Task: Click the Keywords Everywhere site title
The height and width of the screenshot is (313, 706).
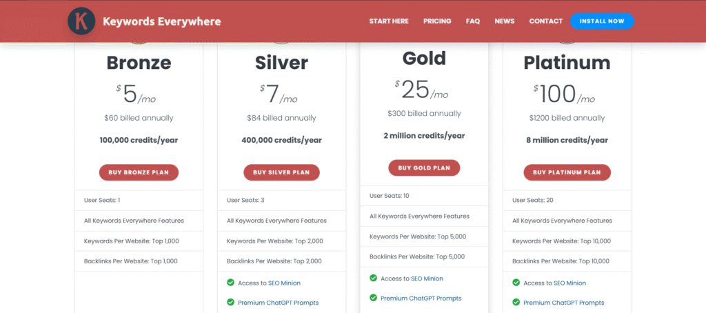Action: [162, 21]
